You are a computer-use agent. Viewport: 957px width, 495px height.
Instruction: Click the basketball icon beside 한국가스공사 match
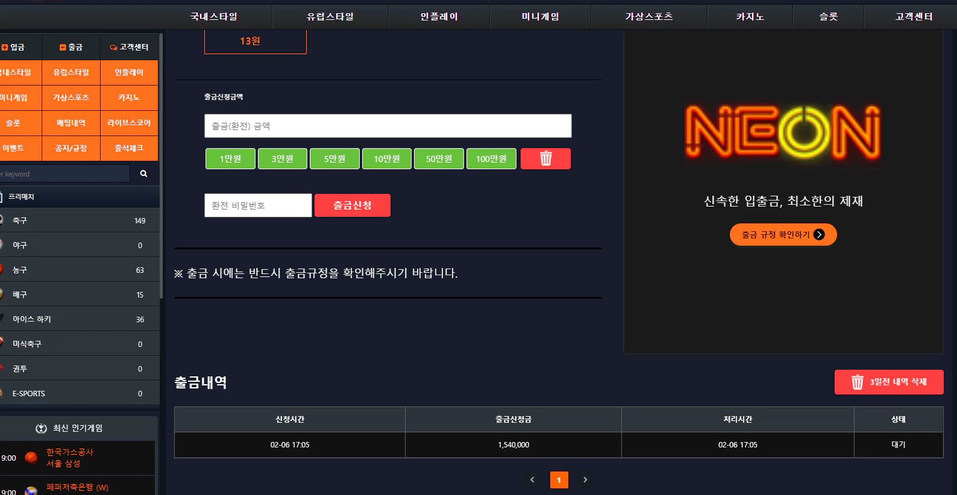[31, 458]
